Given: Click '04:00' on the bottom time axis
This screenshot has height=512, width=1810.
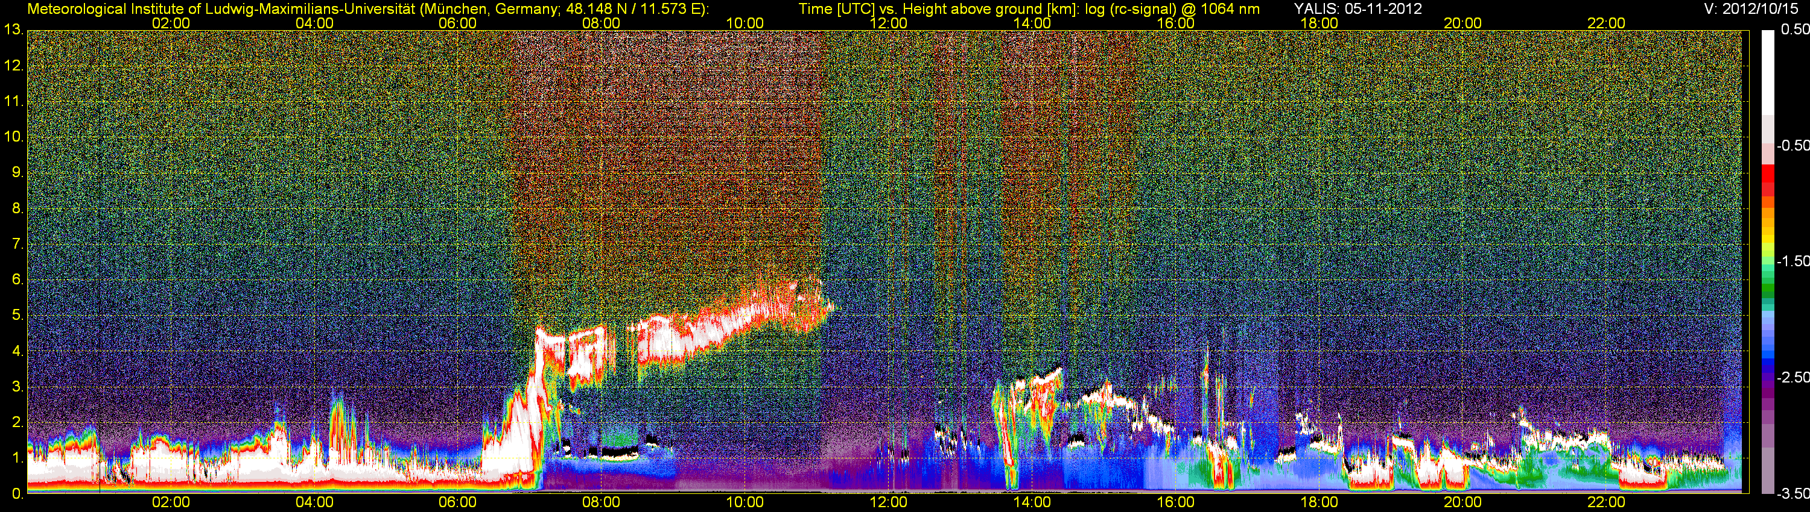Looking at the screenshot, I should [314, 503].
